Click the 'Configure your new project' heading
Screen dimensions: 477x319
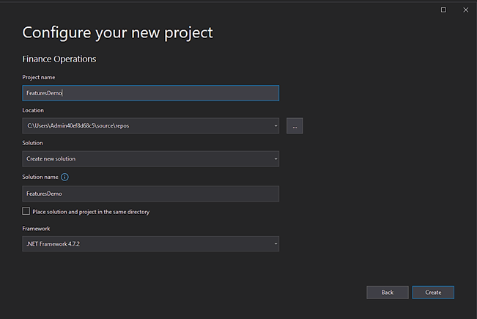point(117,33)
